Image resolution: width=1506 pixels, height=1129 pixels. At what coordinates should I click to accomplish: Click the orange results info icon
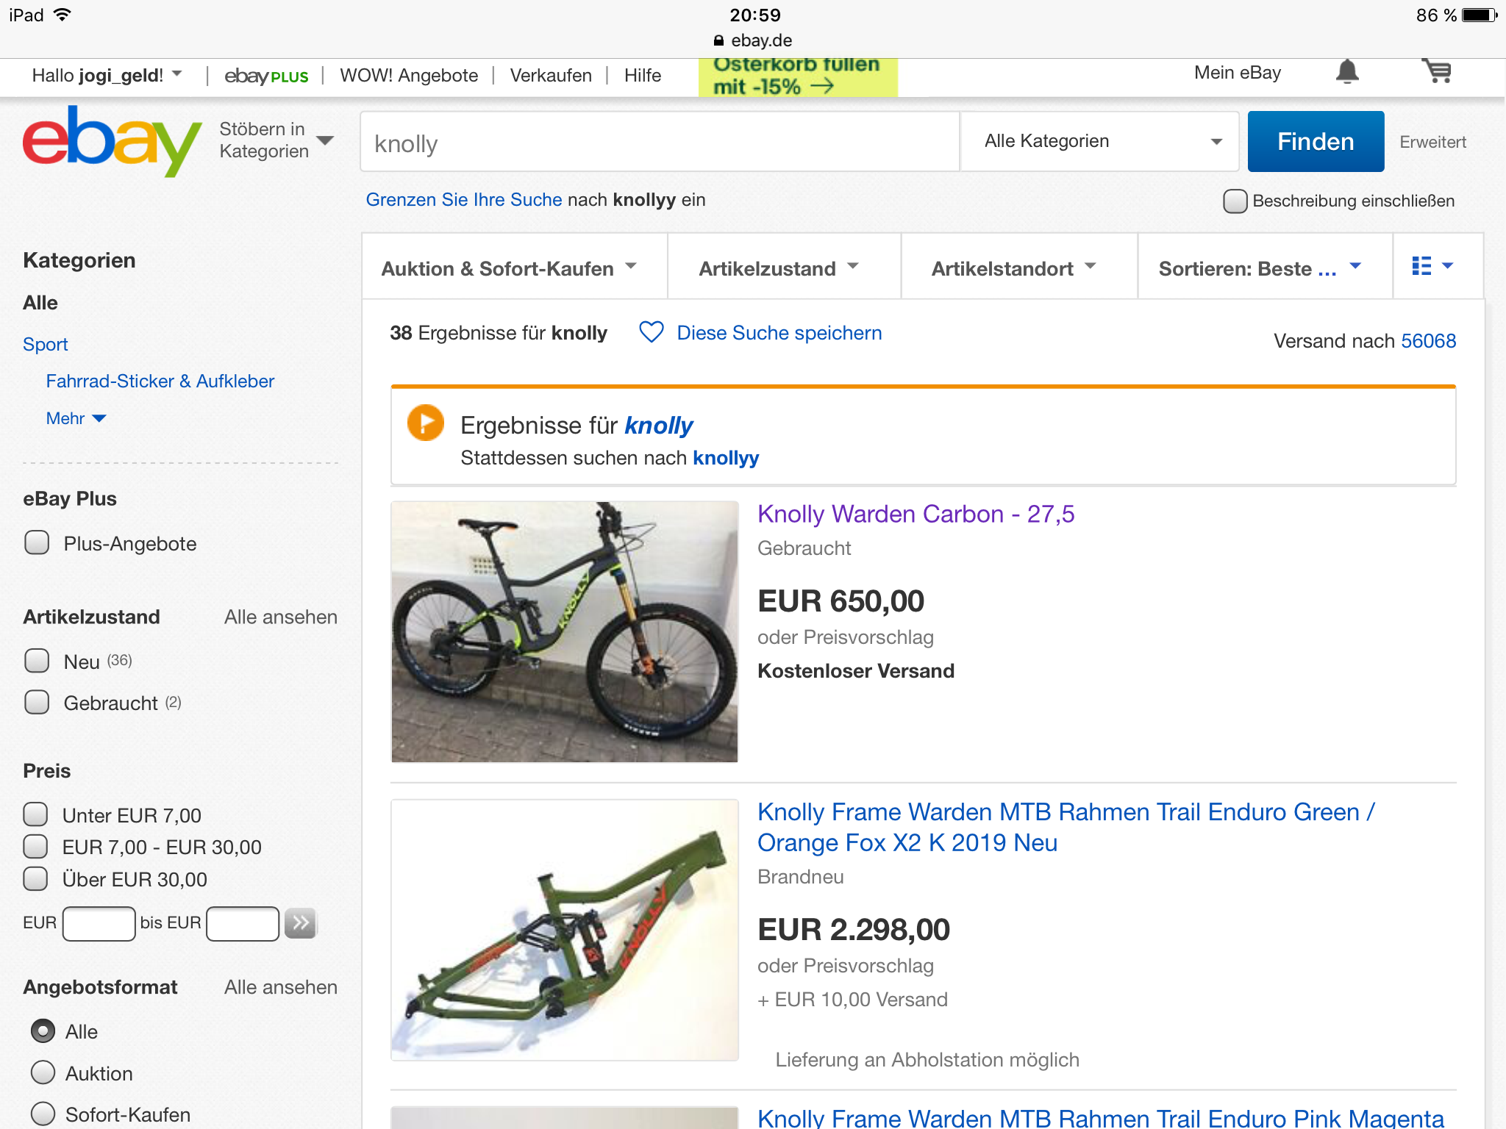(x=425, y=423)
